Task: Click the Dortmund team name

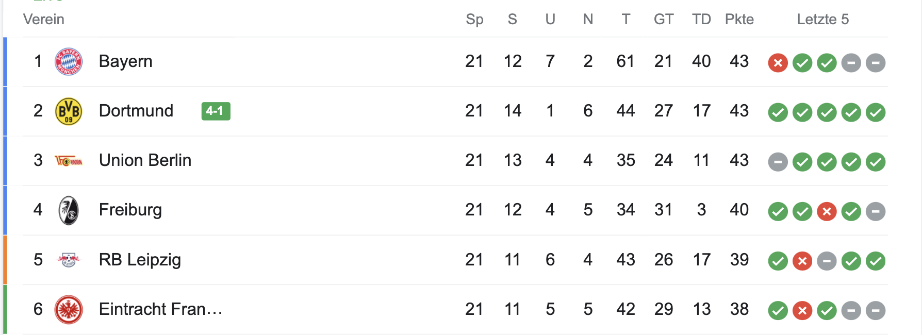Action: [136, 111]
